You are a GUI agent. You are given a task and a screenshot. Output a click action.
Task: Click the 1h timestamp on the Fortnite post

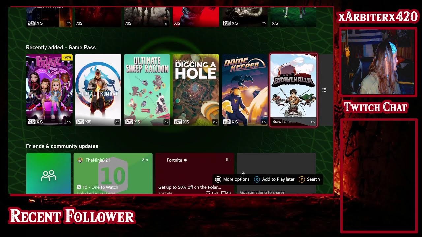coord(227,160)
